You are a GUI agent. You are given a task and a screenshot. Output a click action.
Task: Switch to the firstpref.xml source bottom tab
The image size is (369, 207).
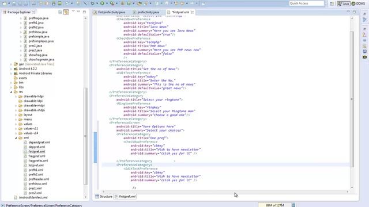[x=126, y=197]
